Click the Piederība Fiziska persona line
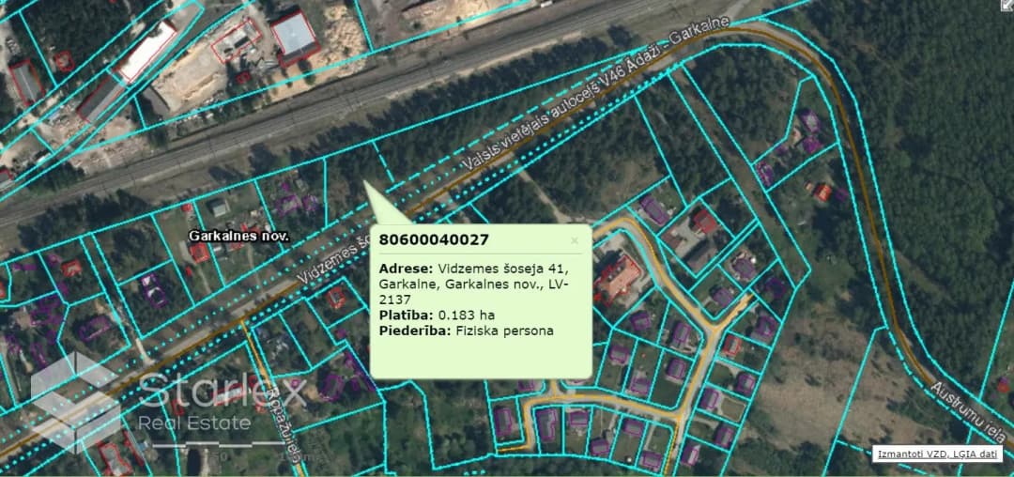 [467, 331]
